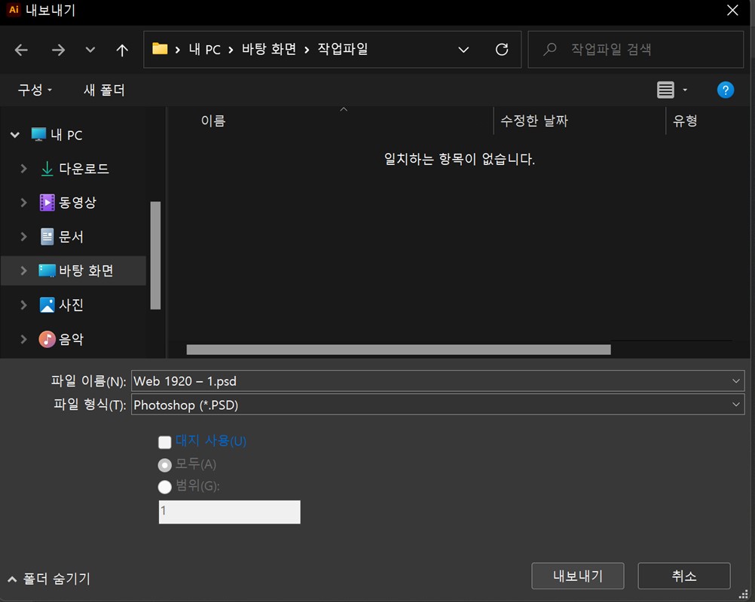Expand the 음악 folder

click(x=23, y=339)
